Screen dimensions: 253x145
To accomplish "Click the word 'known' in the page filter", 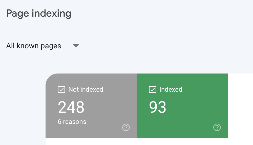I will click(28, 46).
